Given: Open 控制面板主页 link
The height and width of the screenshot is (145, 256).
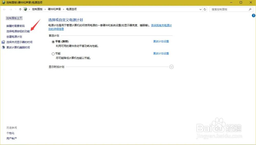Looking at the screenshot, I should [14, 18].
